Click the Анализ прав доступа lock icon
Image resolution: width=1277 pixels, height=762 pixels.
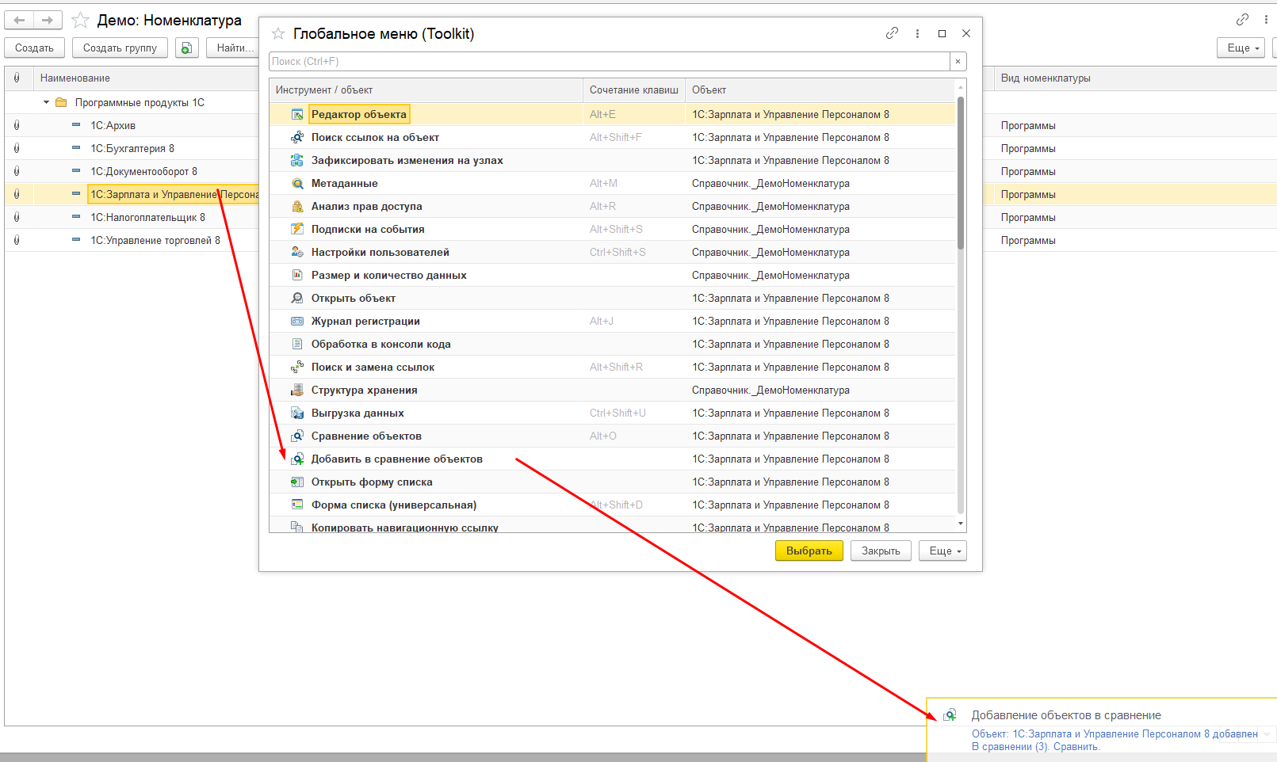297,207
